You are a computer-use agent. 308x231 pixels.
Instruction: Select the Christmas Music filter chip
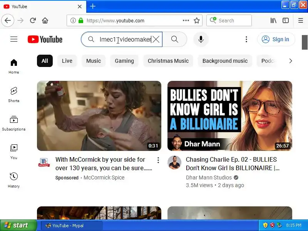[x=168, y=61]
